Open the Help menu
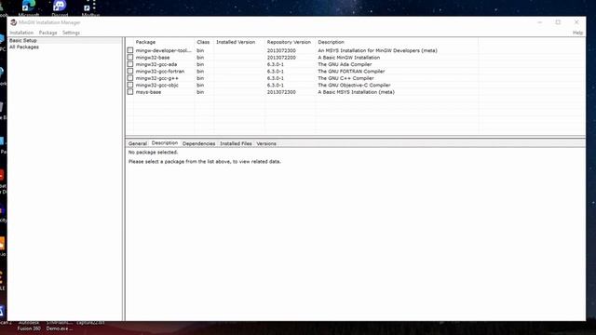This screenshot has width=596, height=335. coord(577,33)
